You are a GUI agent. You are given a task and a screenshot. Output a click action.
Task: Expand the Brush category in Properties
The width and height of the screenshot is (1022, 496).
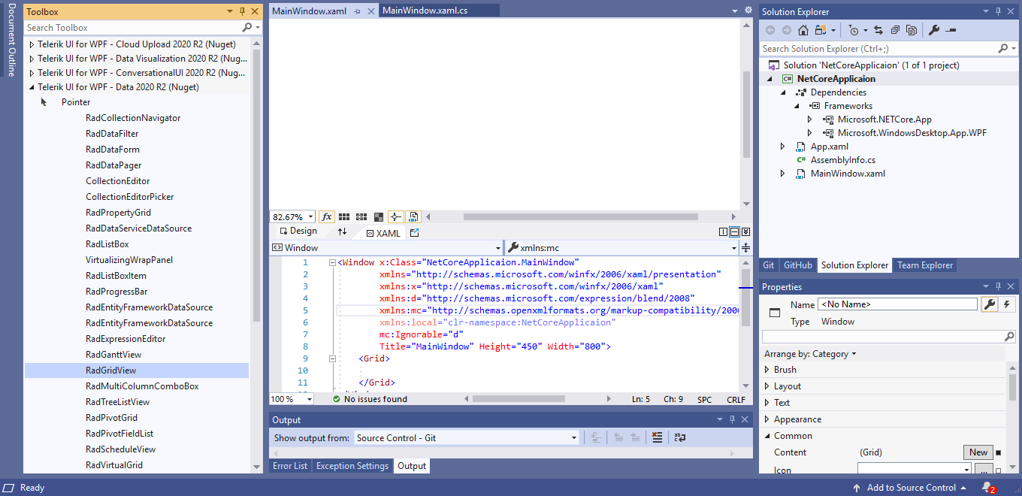tap(766, 370)
